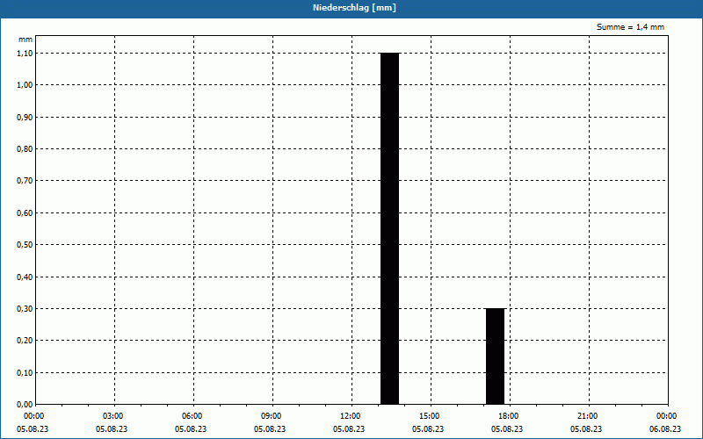Click the y-axis value 0,50
This screenshot has height=439, width=703.
[x=25, y=245]
